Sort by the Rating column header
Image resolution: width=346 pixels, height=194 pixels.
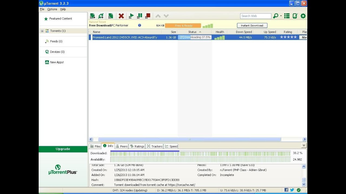[288, 32]
